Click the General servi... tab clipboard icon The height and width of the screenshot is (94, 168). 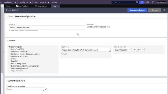pos(36,6)
